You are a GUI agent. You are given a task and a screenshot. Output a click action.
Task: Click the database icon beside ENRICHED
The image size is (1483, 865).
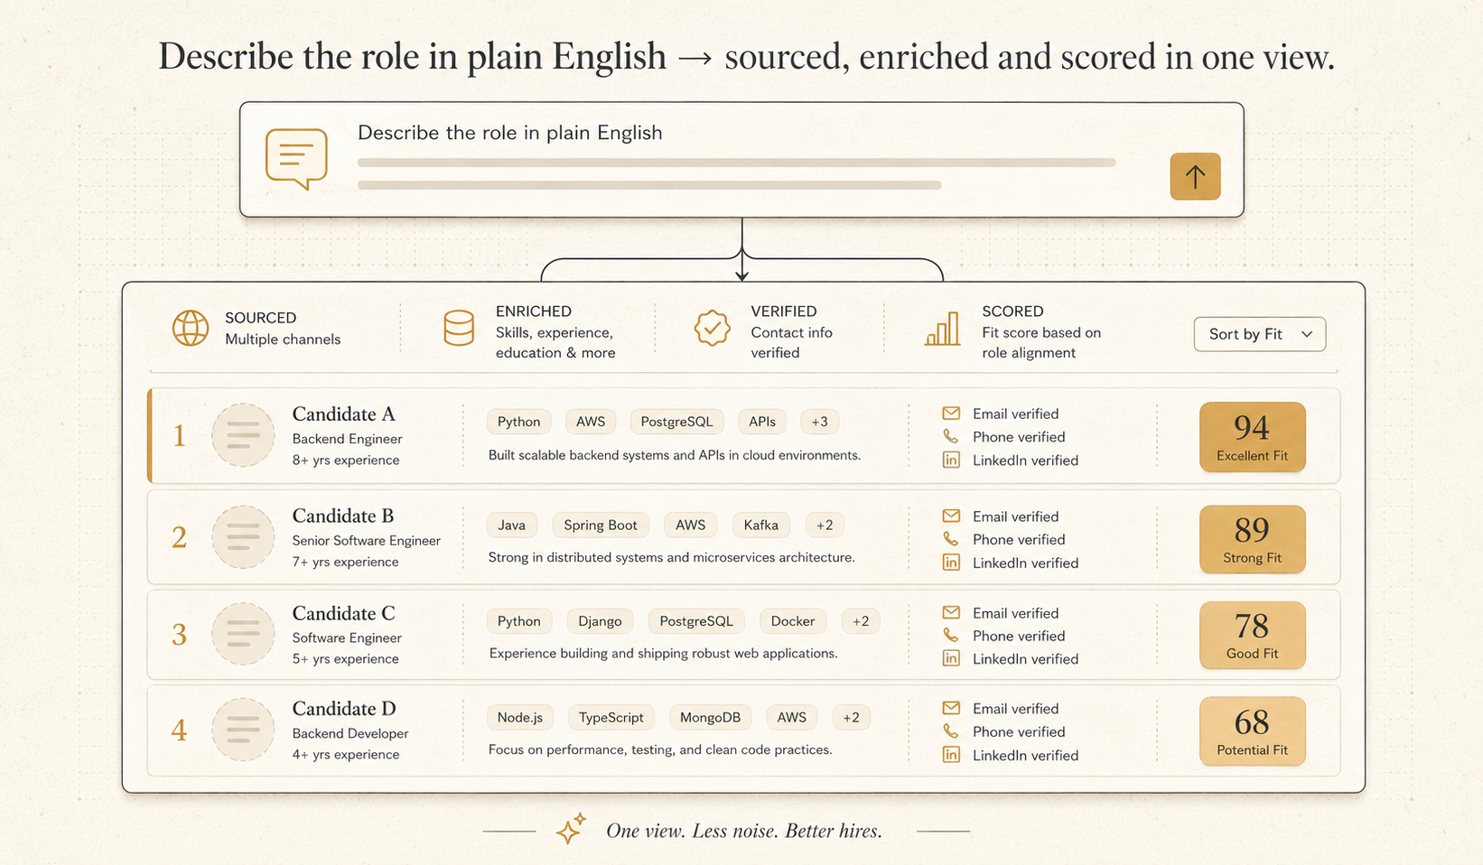[459, 329]
